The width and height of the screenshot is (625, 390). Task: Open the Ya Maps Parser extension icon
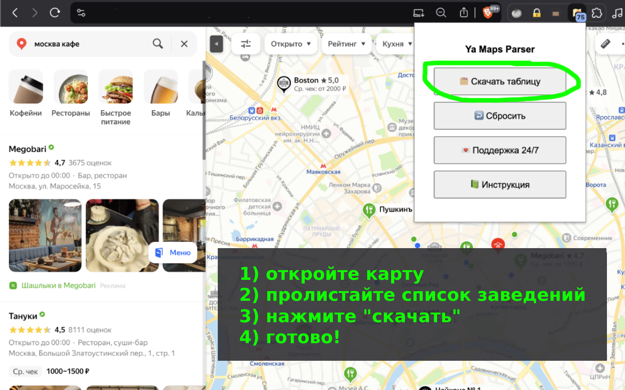click(x=577, y=13)
